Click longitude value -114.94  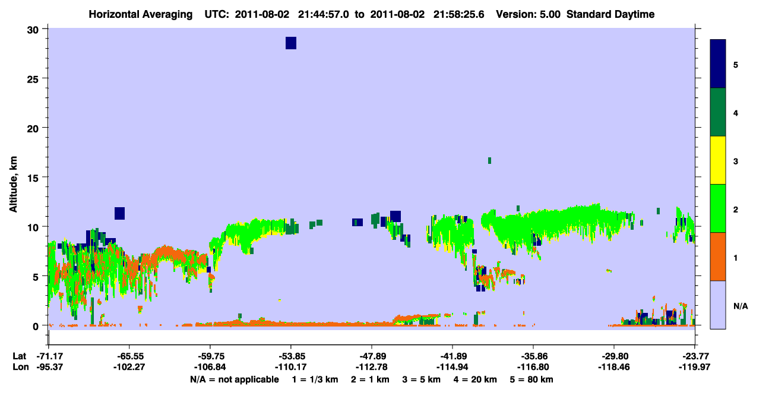click(x=453, y=367)
